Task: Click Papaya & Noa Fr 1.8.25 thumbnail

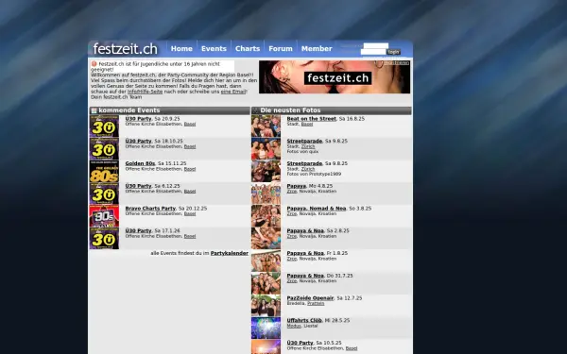Action: point(266,261)
